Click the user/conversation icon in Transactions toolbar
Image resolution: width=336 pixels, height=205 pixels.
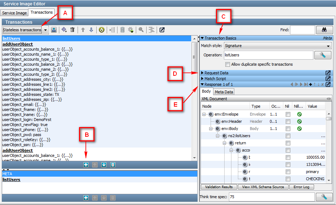point(54,30)
